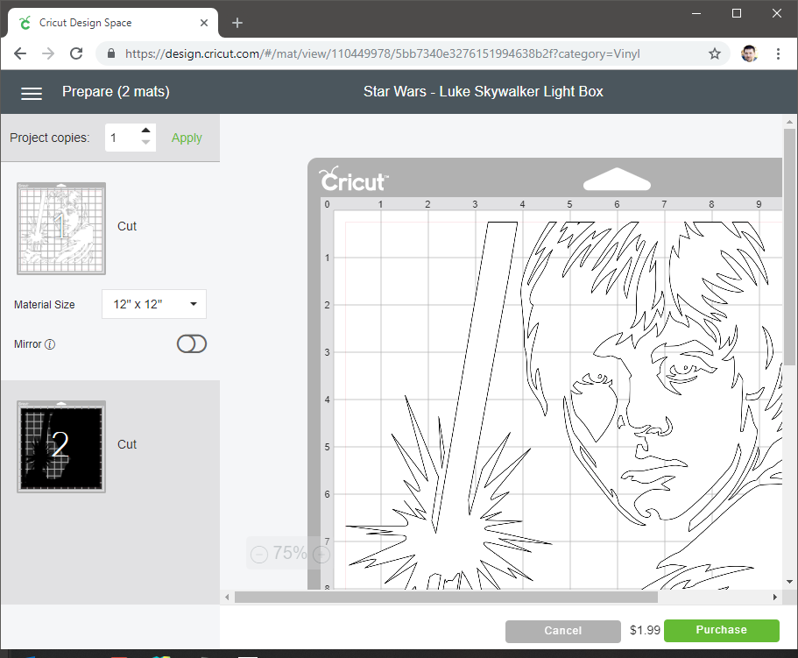Image resolution: width=798 pixels, height=658 pixels.
Task: Apply the project copies setting
Action: (x=187, y=138)
